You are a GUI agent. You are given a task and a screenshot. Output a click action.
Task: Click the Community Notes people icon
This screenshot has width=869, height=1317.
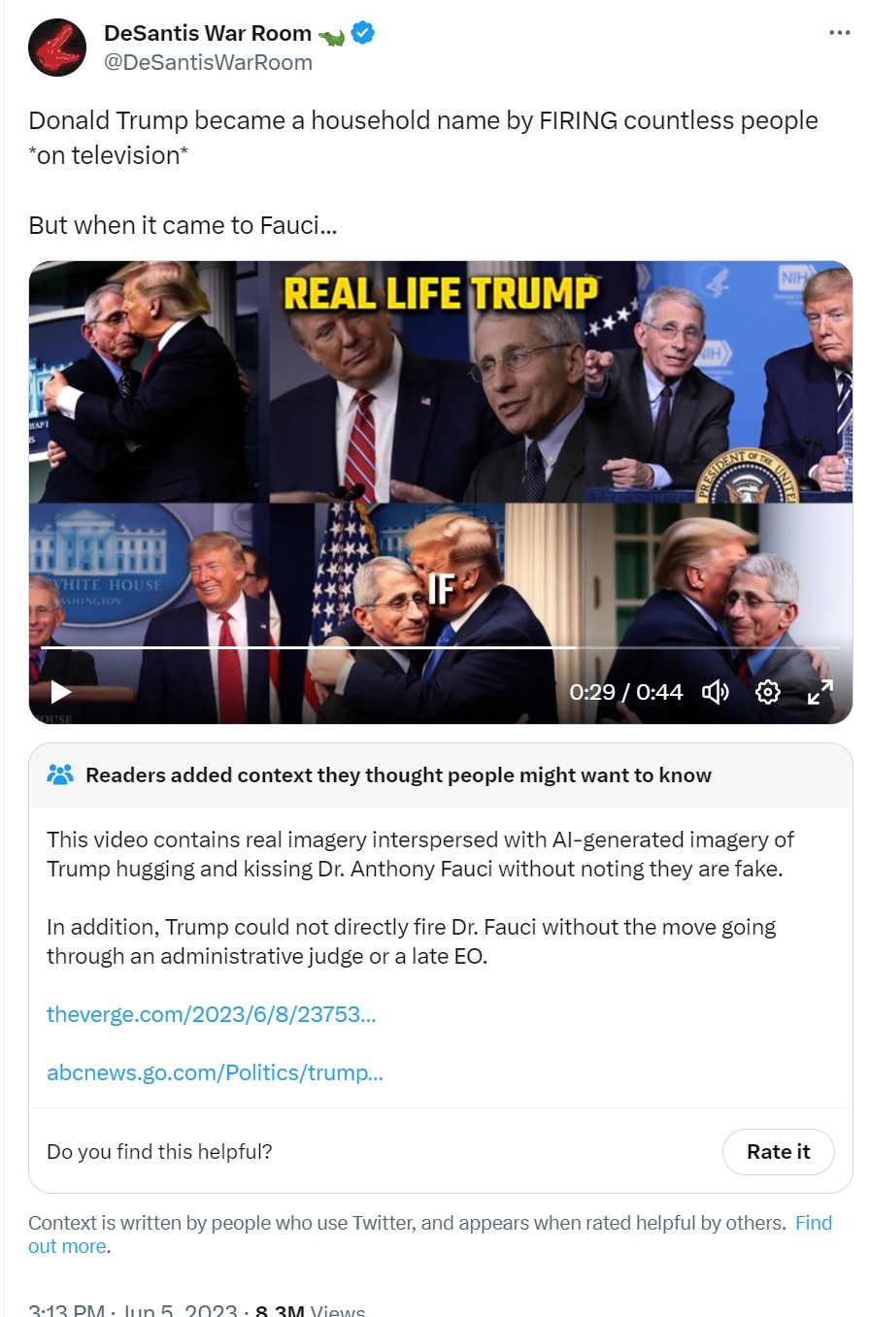click(x=60, y=774)
